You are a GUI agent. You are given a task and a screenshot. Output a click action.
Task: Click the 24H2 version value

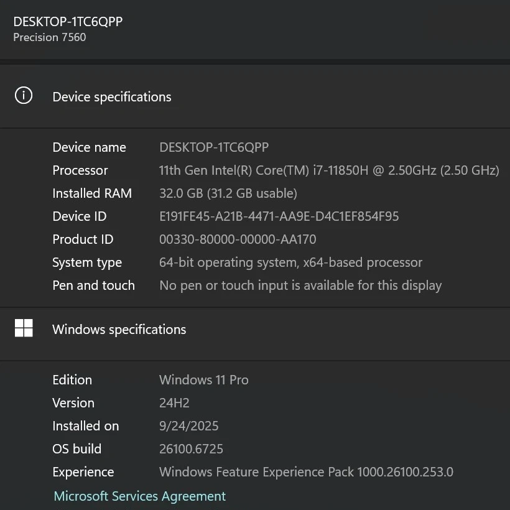[x=174, y=403]
